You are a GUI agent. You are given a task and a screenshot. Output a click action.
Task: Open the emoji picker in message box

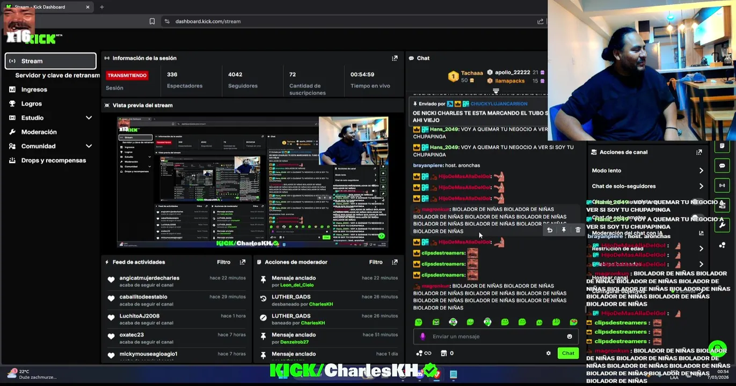click(x=570, y=337)
